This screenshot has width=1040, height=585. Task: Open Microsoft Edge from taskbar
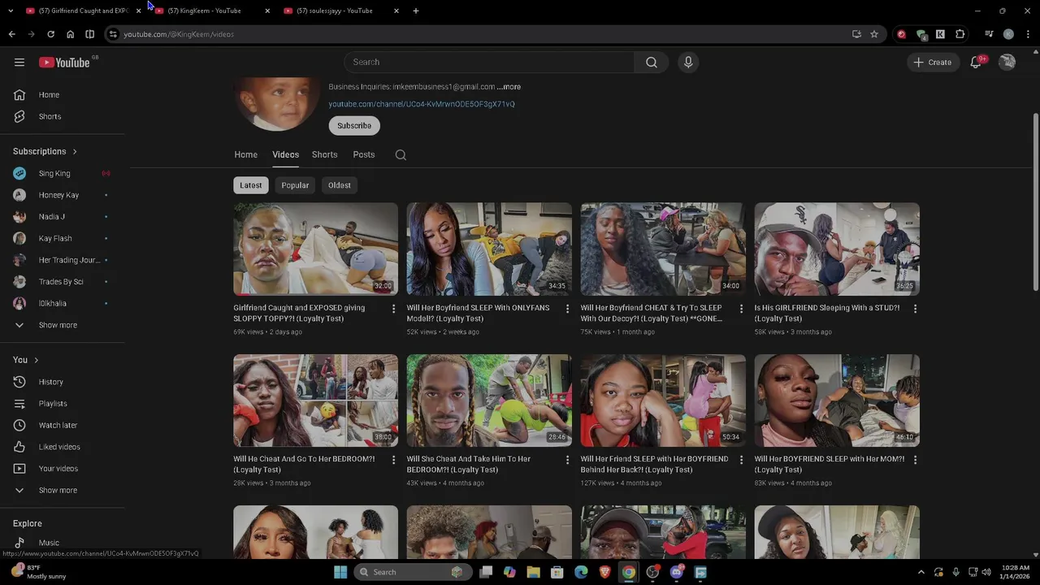pyautogui.click(x=581, y=572)
